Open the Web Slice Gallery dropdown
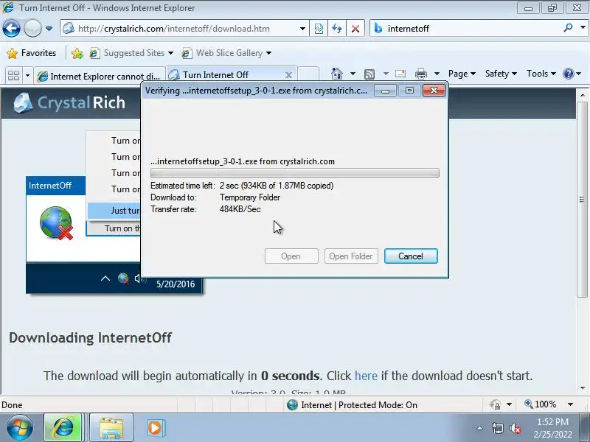The image size is (590, 442). [x=226, y=53]
